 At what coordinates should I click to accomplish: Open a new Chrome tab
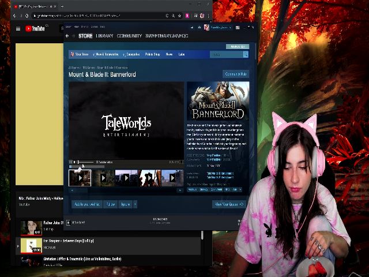[x=62, y=6]
